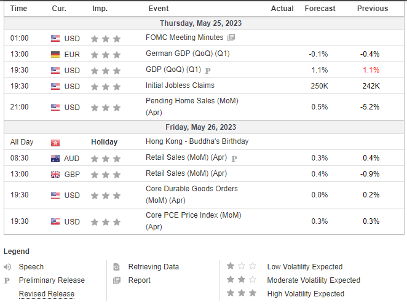Click the speech speaker icon in the legend
The width and height of the screenshot is (407, 305).
(x=7, y=267)
